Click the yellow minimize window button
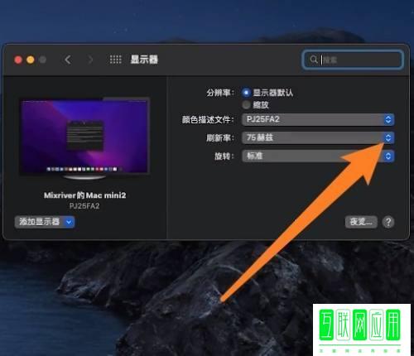Image resolution: width=414 pixels, height=356 pixels. (31, 60)
